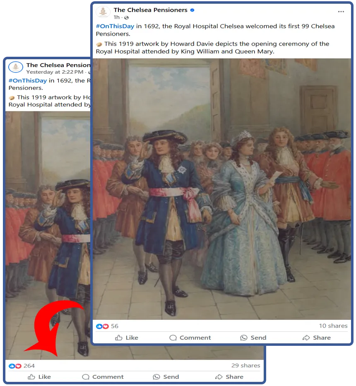Open the 10 shares count
This screenshot has width=356, height=386.
point(333,326)
